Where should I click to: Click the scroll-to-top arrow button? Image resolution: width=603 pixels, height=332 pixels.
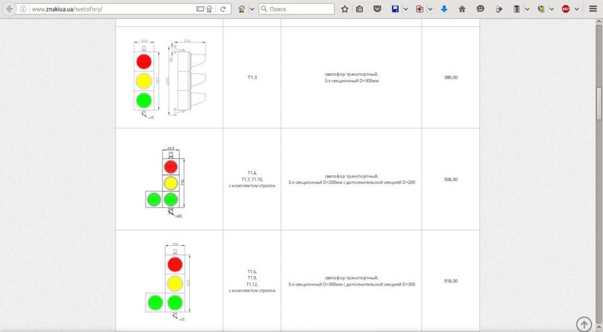pyautogui.click(x=584, y=324)
